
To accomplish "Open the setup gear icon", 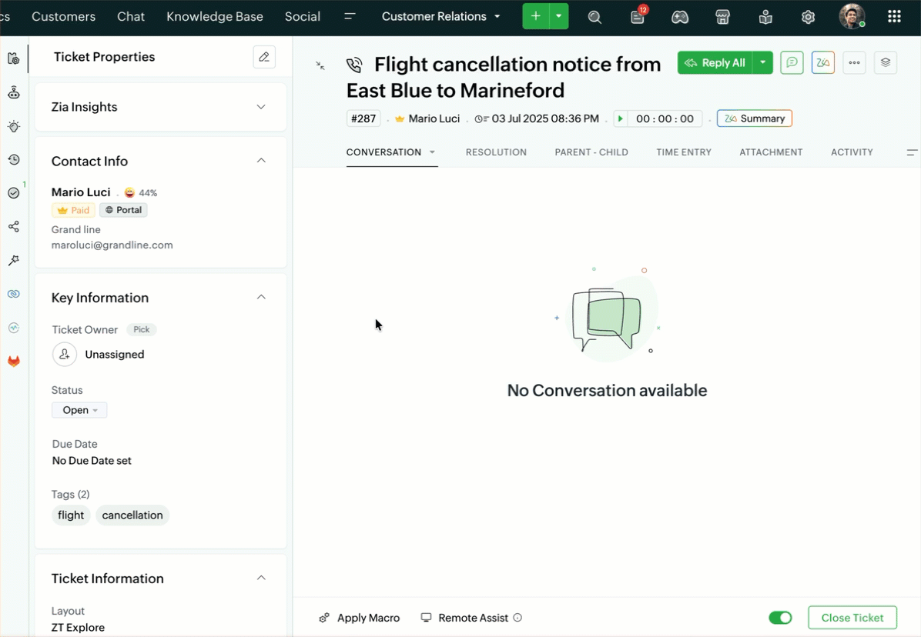I will pos(809,17).
